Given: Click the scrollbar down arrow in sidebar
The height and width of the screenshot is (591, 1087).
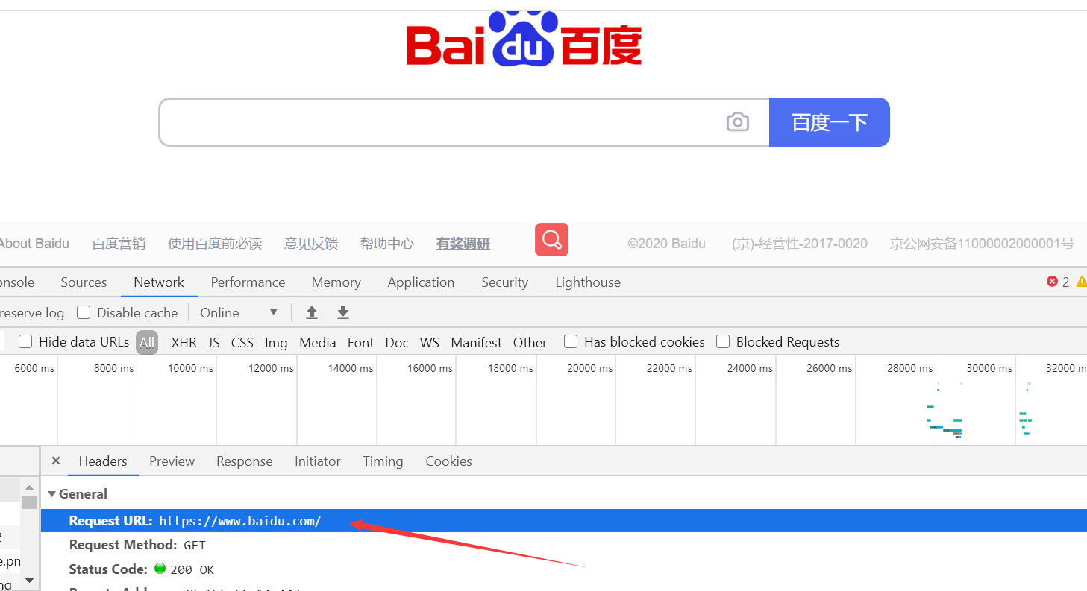Looking at the screenshot, I should coord(29,581).
